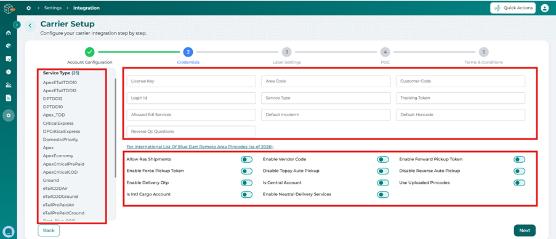The image size is (556, 239).
Task: Toggle Allow Ras Shipments
Action: tap(246, 160)
